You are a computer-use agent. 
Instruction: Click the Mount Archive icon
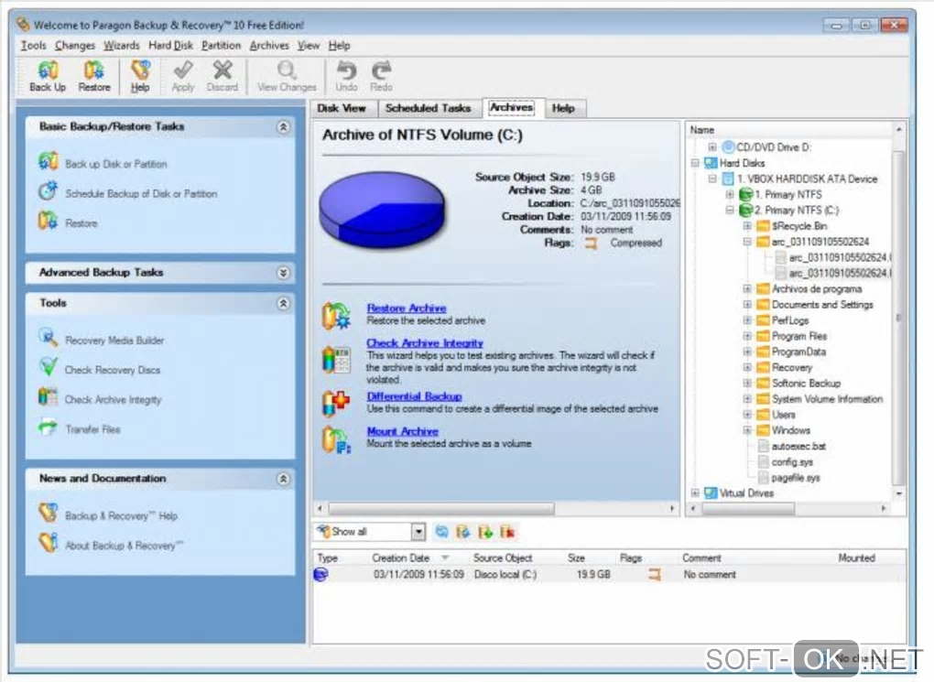pos(337,440)
